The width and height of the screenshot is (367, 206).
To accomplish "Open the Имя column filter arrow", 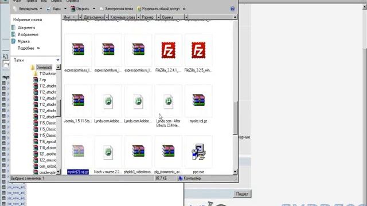I will pyautogui.click(x=80, y=17).
